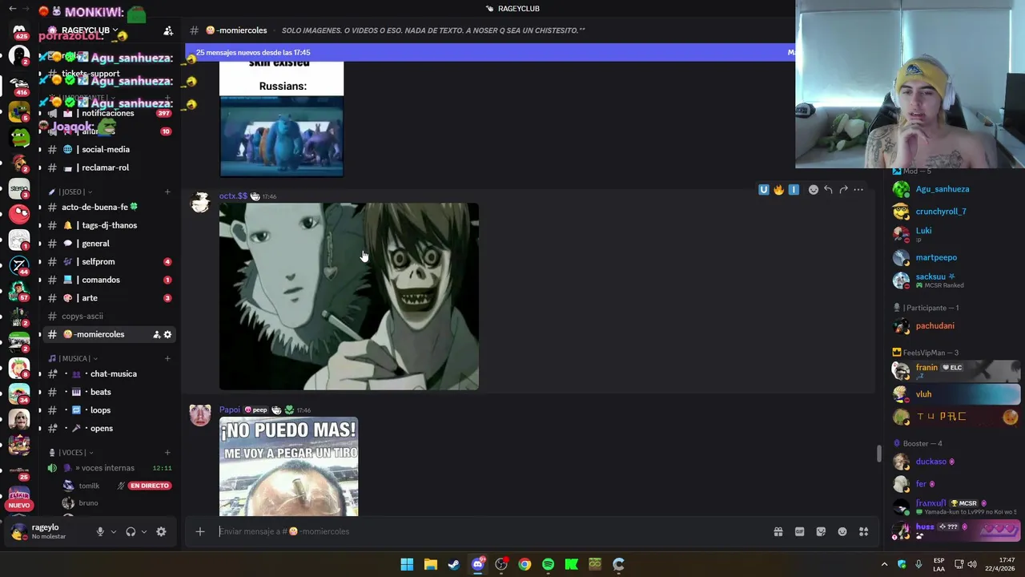The height and width of the screenshot is (577, 1025).
Task: Click bruno in the voice channel
Action: 88,503
